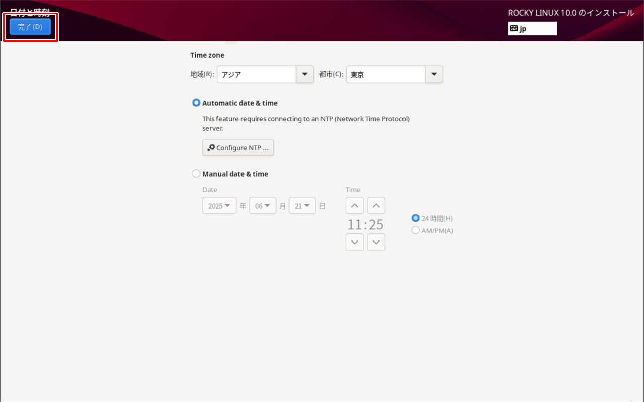
Task: Increase the minutes with up arrow
Action: point(376,206)
